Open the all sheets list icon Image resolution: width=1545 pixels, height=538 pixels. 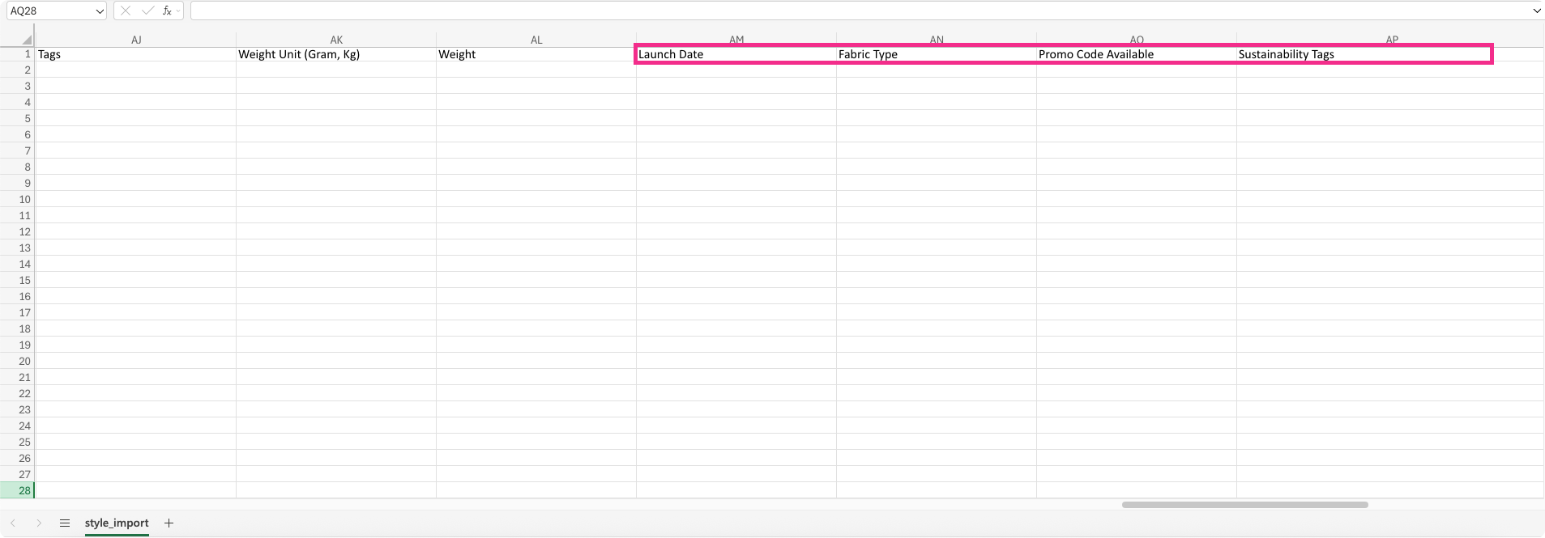(x=65, y=523)
